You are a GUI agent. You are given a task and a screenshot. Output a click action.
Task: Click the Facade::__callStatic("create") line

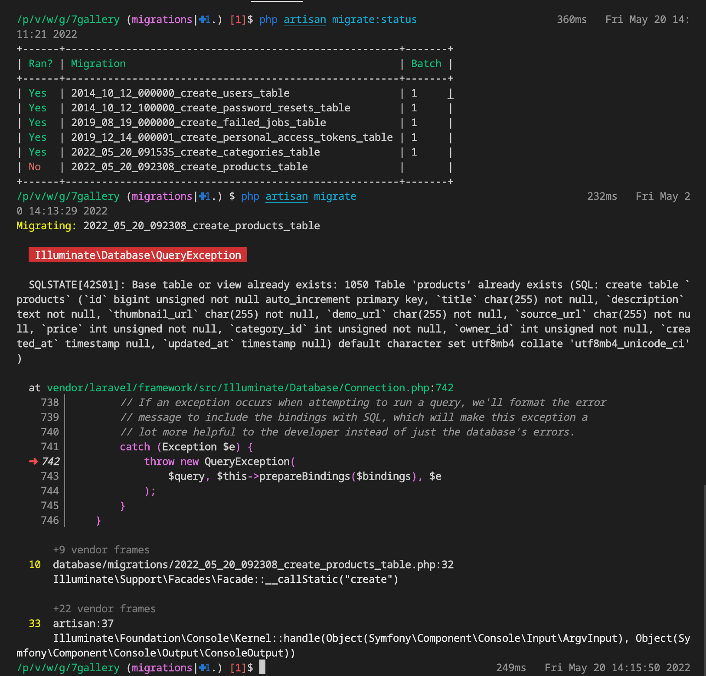click(x=226, y=579)
